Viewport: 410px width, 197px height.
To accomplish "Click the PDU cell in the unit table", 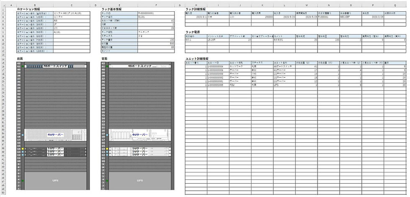I will coord(240,85).
